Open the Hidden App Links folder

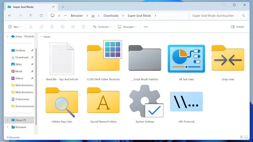pos(62,102)
